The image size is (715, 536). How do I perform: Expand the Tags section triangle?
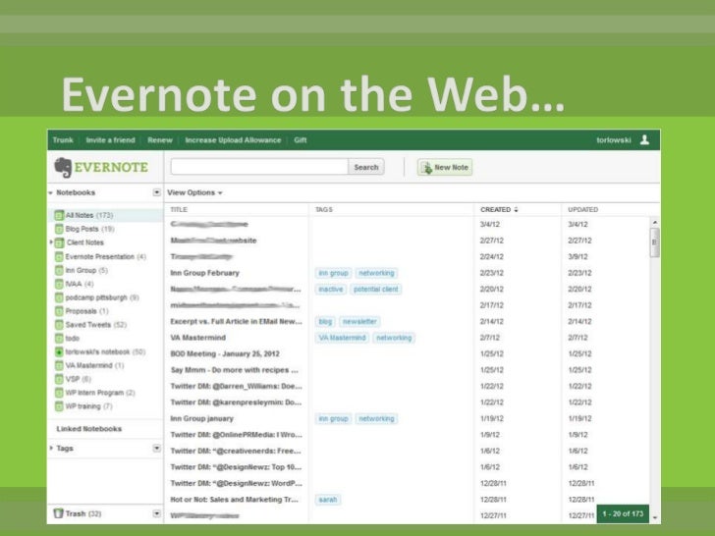(x=51, y=449)
